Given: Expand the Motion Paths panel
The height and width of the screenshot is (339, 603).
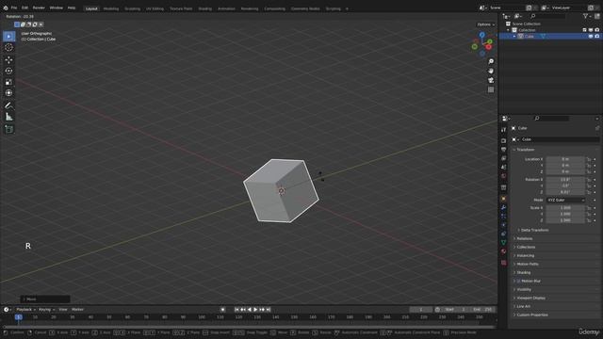Looking at the screenshot, I should (x=528, y=264).
